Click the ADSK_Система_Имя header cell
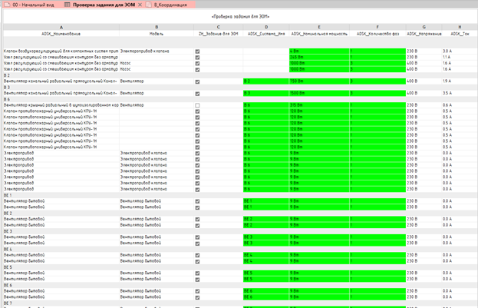This screenshot has width=478, height=308. (x=265, y=34)
